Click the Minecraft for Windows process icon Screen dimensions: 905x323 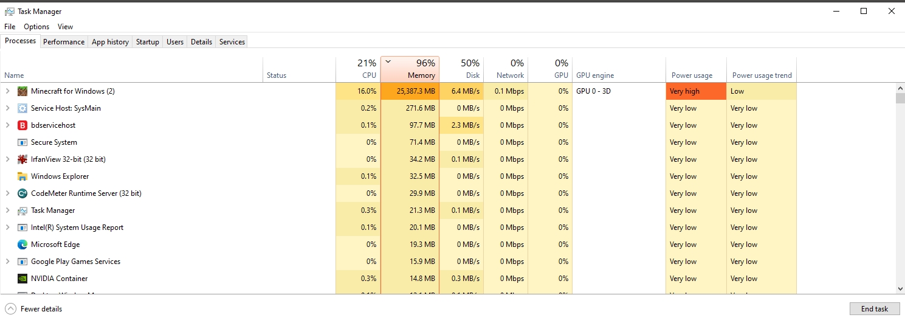[22, 91]
